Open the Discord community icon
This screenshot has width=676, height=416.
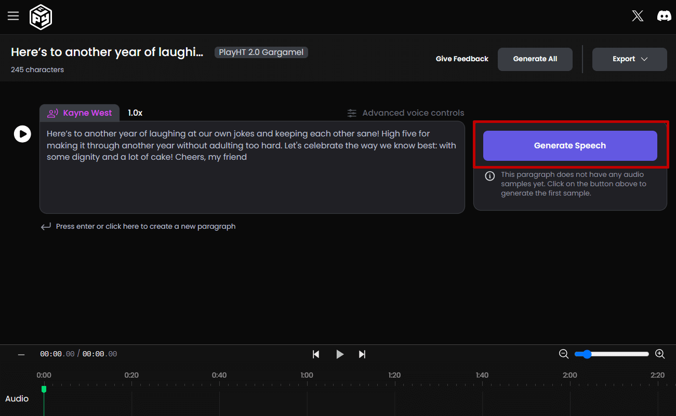pos(664,16)
